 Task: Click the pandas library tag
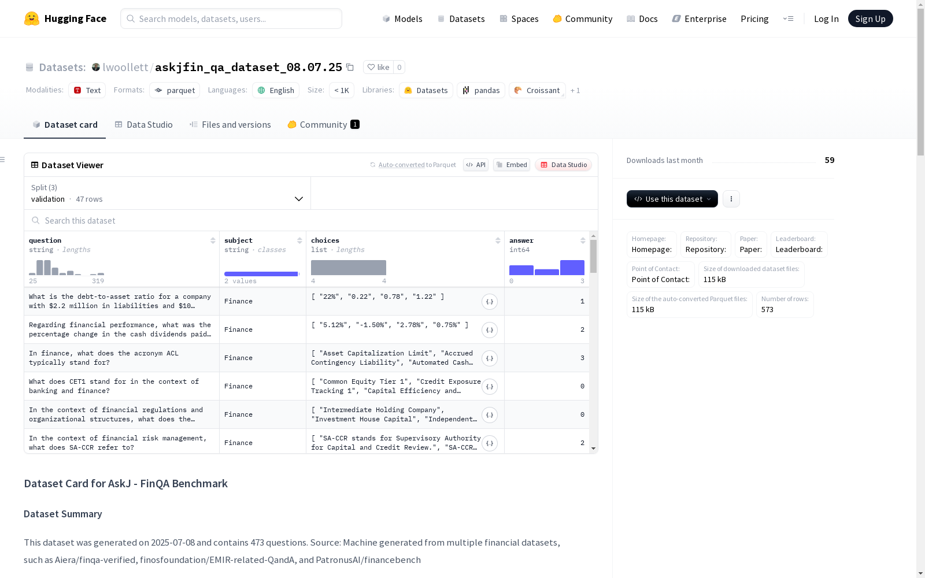(x=481, y=90)
